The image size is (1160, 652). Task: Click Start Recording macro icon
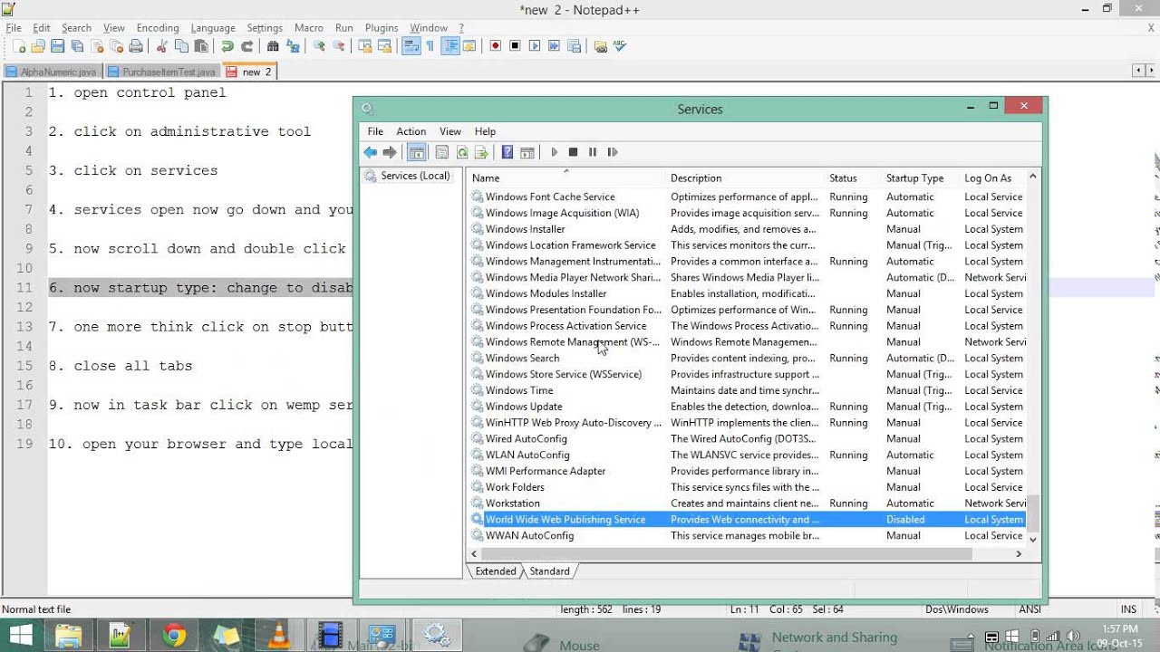(496, 46)
